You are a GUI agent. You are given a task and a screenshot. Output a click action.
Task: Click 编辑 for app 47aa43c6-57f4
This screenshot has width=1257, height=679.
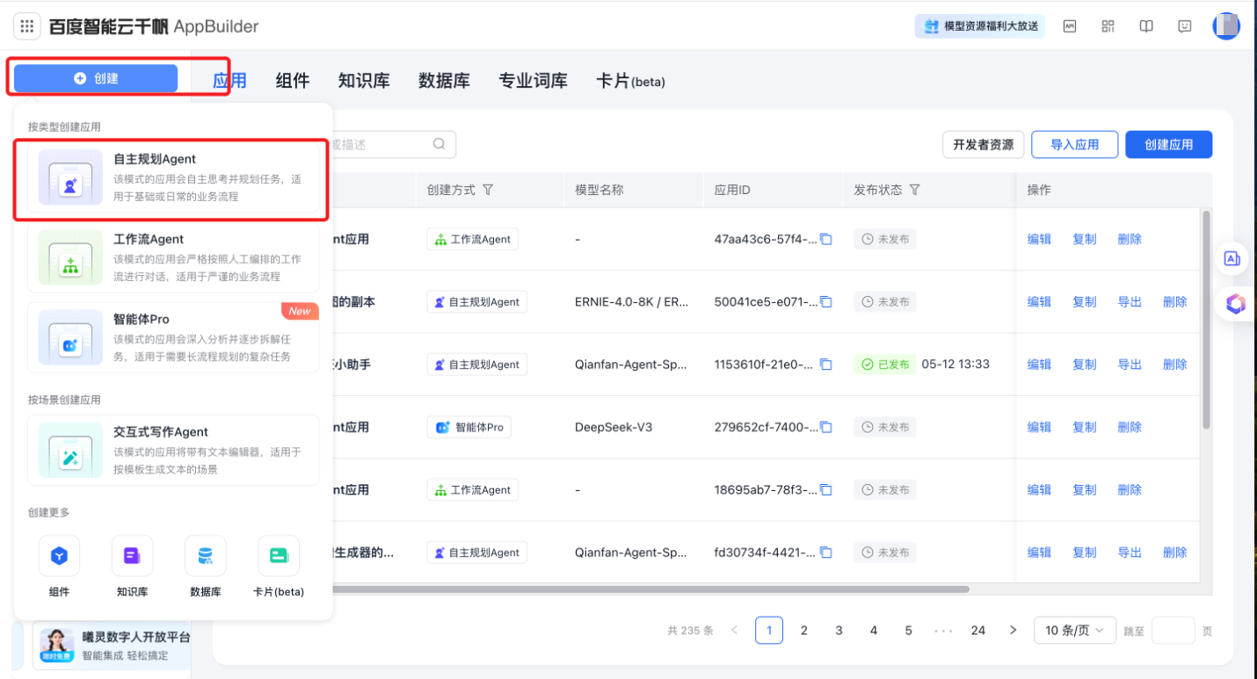(1039, 239)
